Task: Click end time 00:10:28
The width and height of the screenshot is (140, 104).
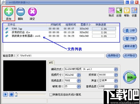Action: (x=69, y=32)
